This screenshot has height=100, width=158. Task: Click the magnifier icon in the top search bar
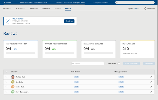(x=117, y=2)
